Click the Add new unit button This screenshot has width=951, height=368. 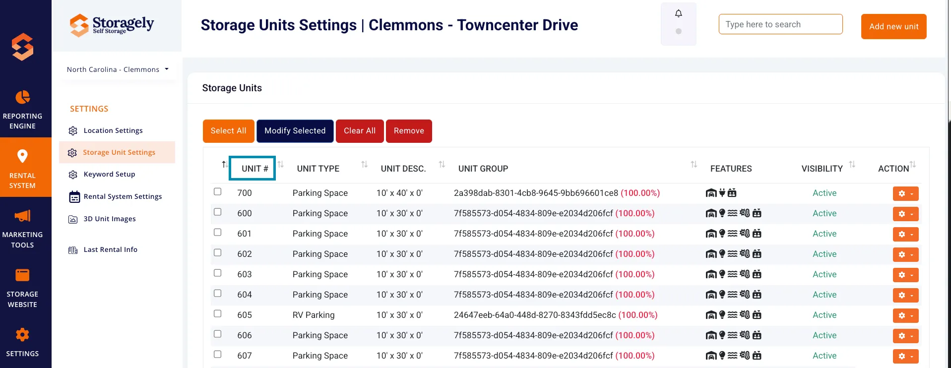893,26
